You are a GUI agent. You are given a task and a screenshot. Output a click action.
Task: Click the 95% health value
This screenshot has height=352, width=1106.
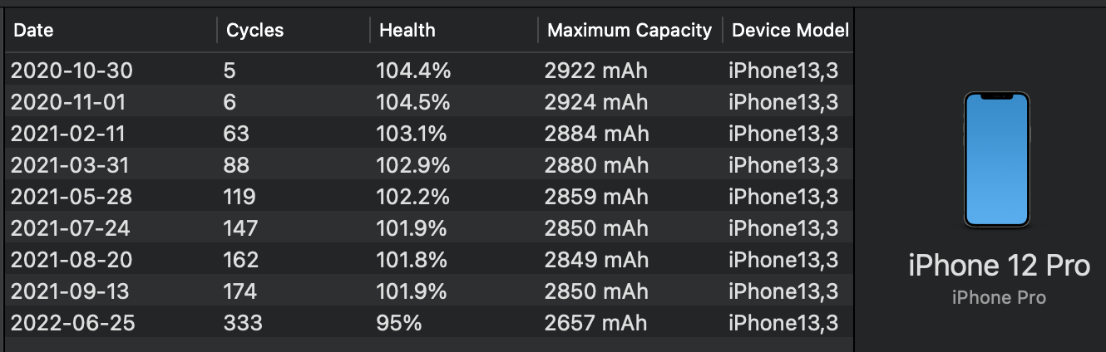pyautogui.click(x=399, y=324)
